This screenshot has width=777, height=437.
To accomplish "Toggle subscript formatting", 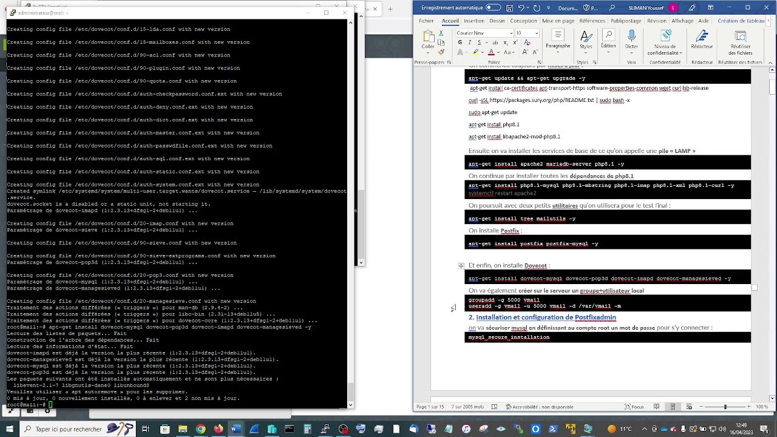I will (506, 42).
